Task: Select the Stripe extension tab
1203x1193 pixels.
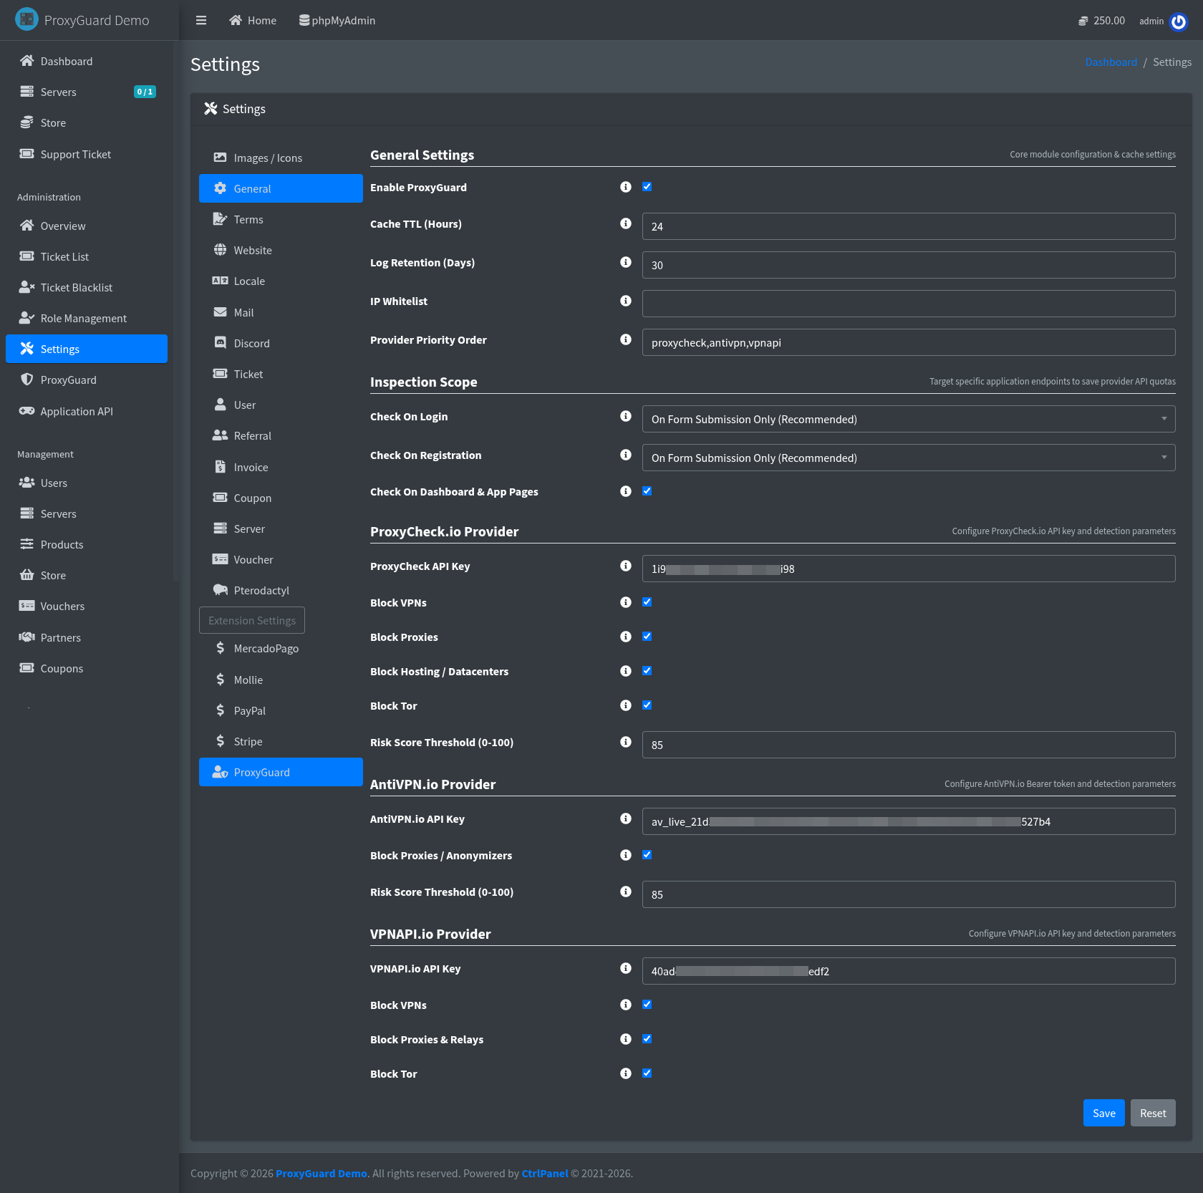Action: click(x=281, y=741)
